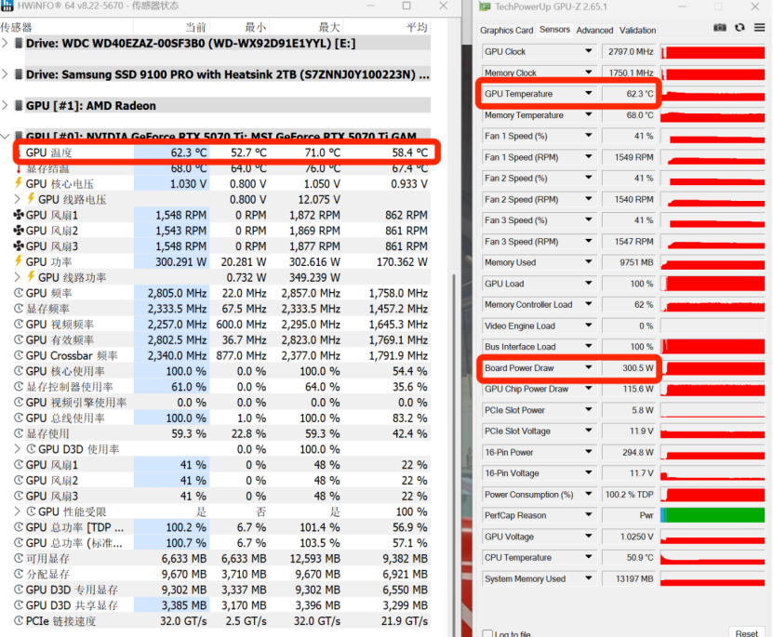Click the GPU-Z app icon in title bar
Viewport: 773px width, 637px height.
pyautogui.click(x=485, y=7)
